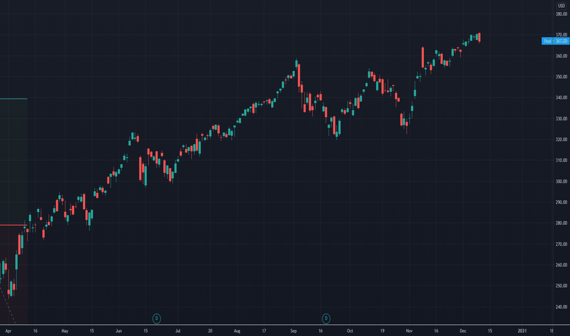
Task: Click the 280.00 price axis label
Action: click(x=561, y=223)
